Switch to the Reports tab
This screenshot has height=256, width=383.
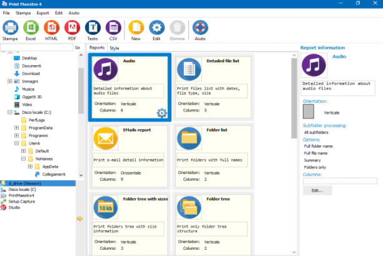97,48
